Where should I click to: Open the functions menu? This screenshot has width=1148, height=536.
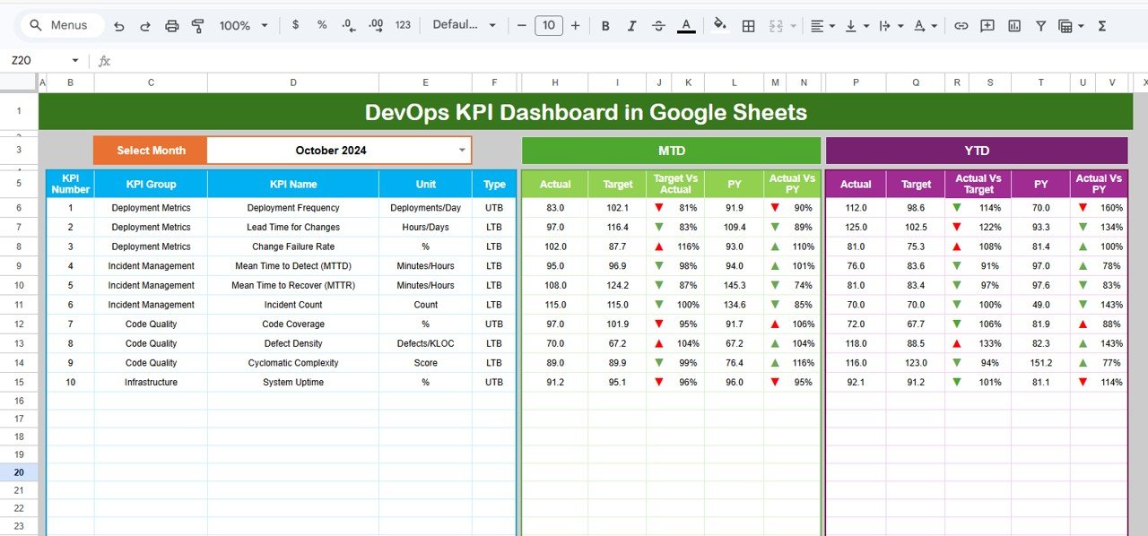[1101, 25]
